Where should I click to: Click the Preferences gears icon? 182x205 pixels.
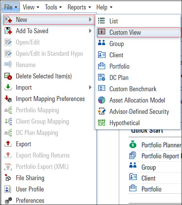[8, 200]
